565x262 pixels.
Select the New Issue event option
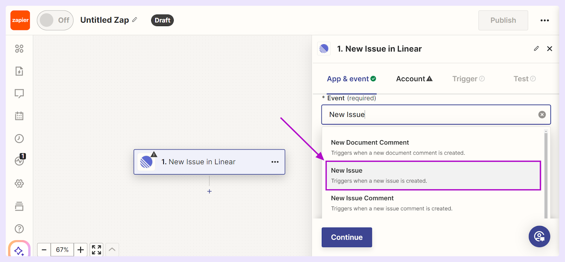click(433, 175)
